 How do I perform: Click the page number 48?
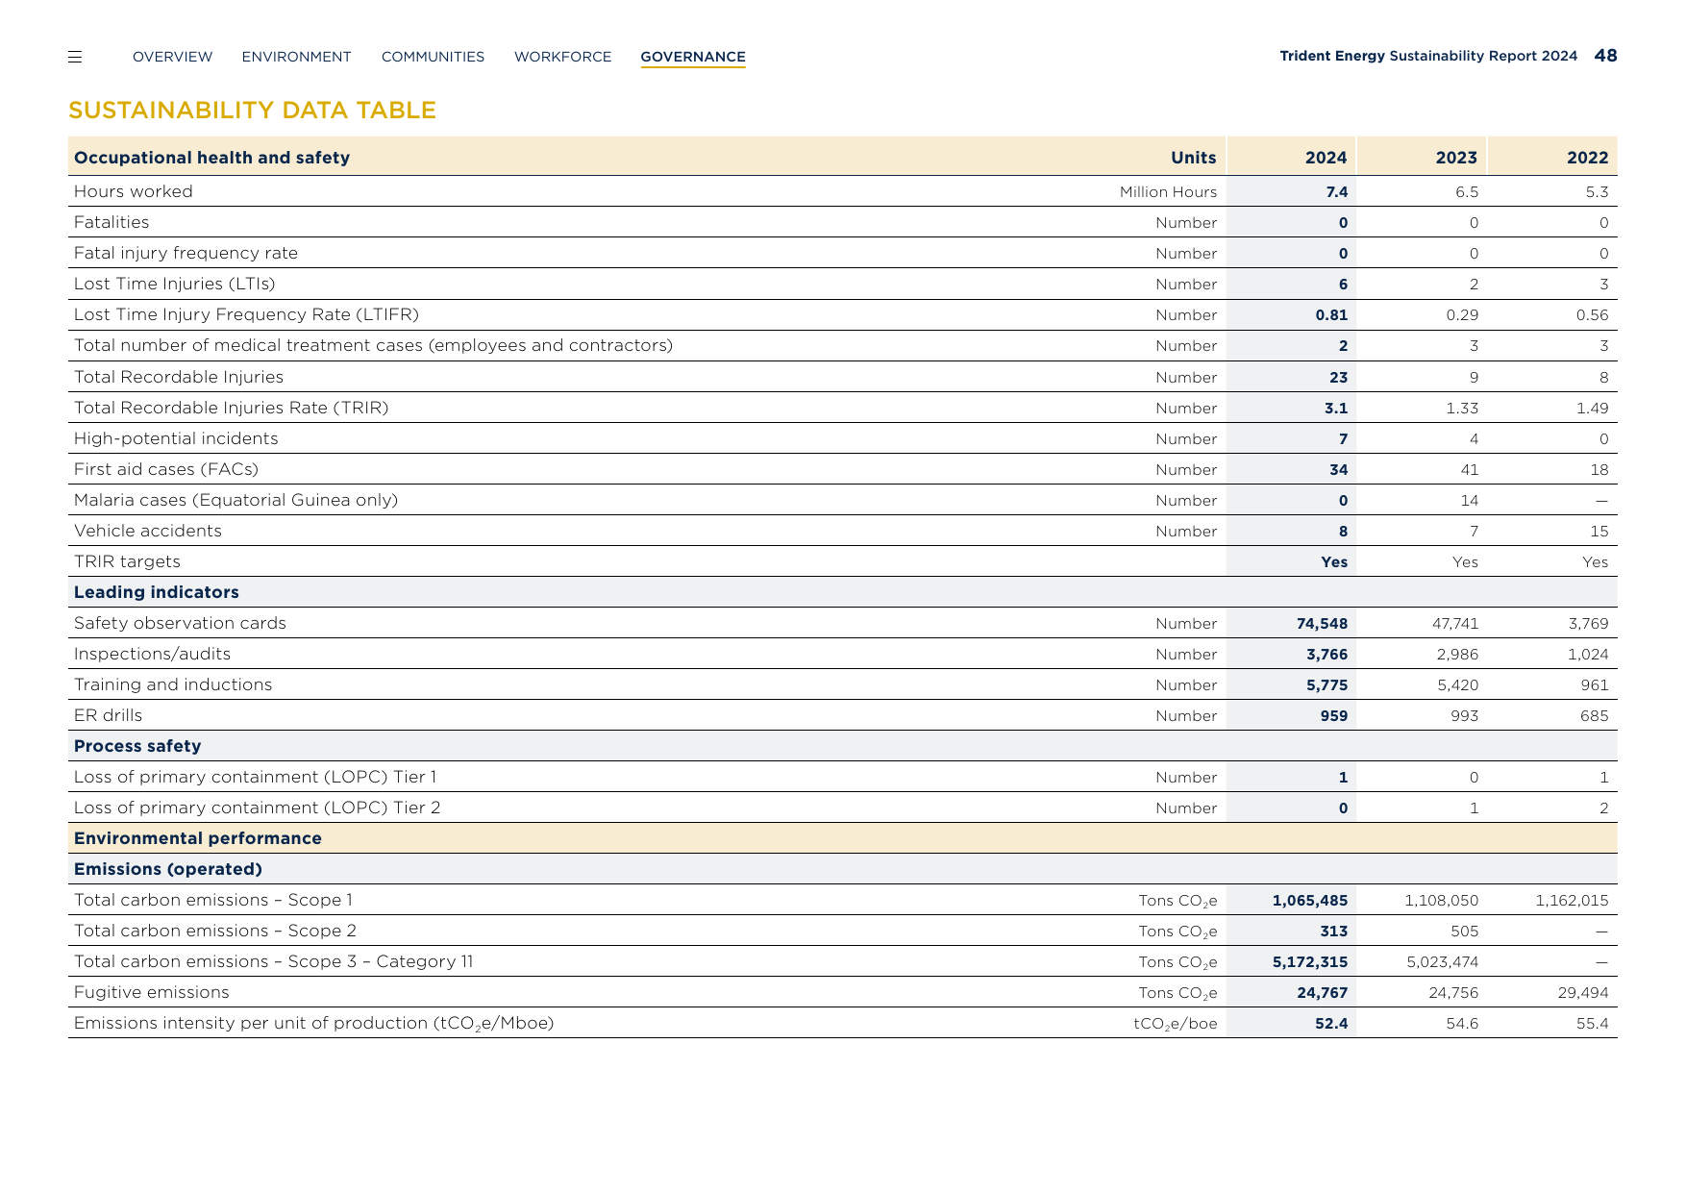point(1605,56)
